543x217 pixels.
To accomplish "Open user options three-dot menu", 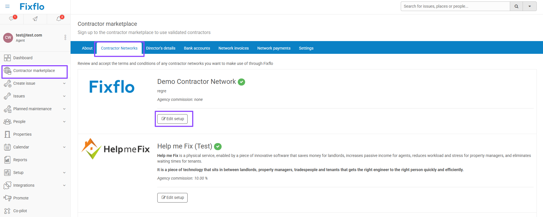I will 65,37.
